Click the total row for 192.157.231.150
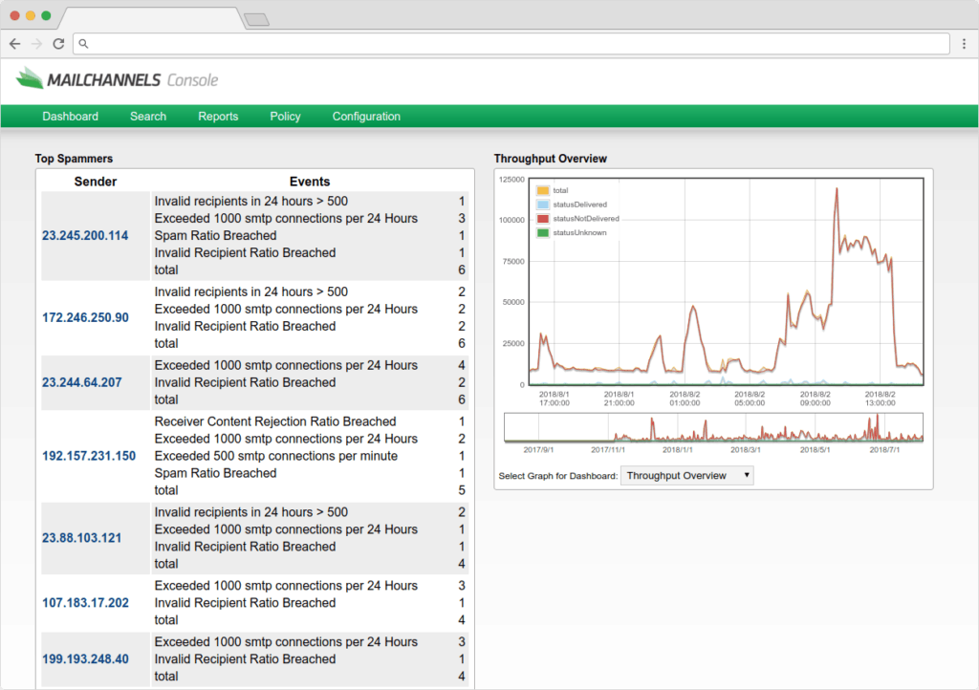This screenshot has height=690, width=979. [x=309, y=489]
